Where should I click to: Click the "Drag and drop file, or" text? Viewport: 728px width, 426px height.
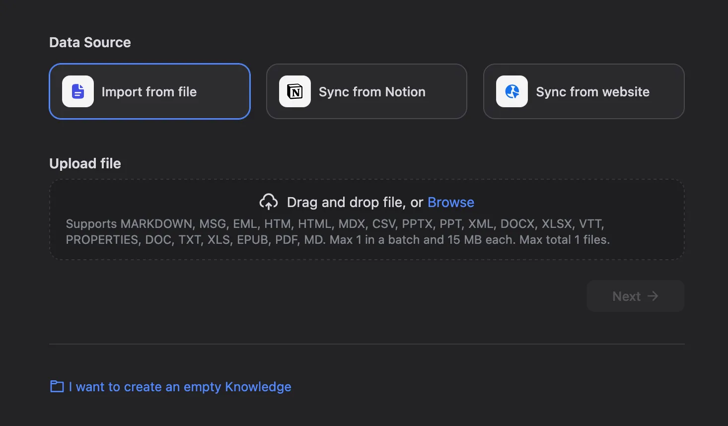point(355,202)
